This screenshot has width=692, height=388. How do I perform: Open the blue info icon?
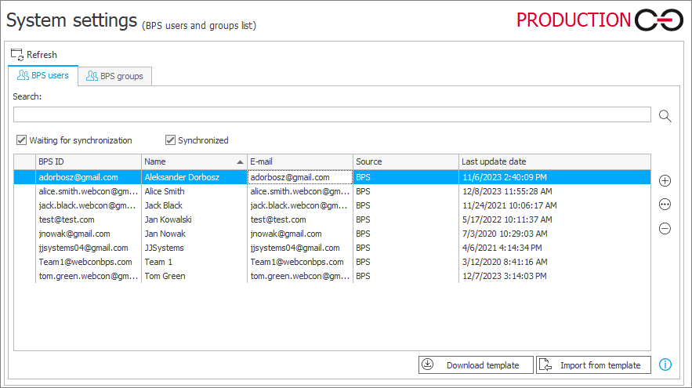point(665,364)
